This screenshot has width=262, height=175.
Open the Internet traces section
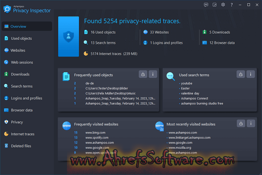click(23, 134)
